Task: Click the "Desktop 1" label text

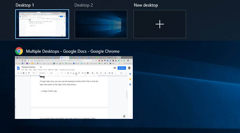Action: [25, 5]
